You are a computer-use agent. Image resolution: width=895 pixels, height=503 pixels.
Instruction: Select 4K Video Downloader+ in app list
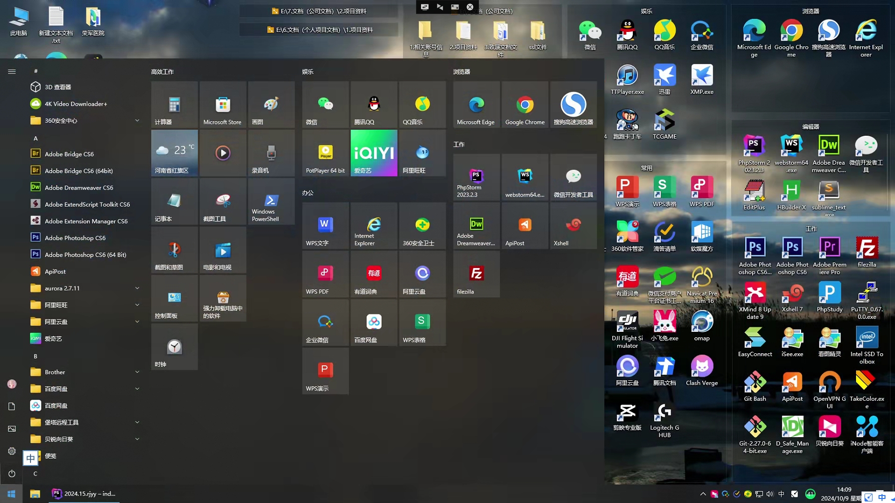(75, 104)
